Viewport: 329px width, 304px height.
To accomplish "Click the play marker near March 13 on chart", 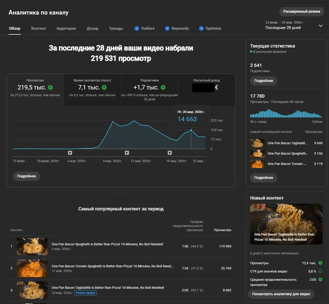I will [x=127, y=153].
